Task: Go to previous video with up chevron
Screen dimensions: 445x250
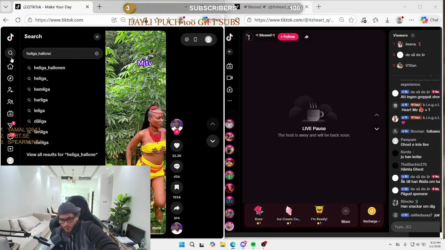Action: pos(212,124)
